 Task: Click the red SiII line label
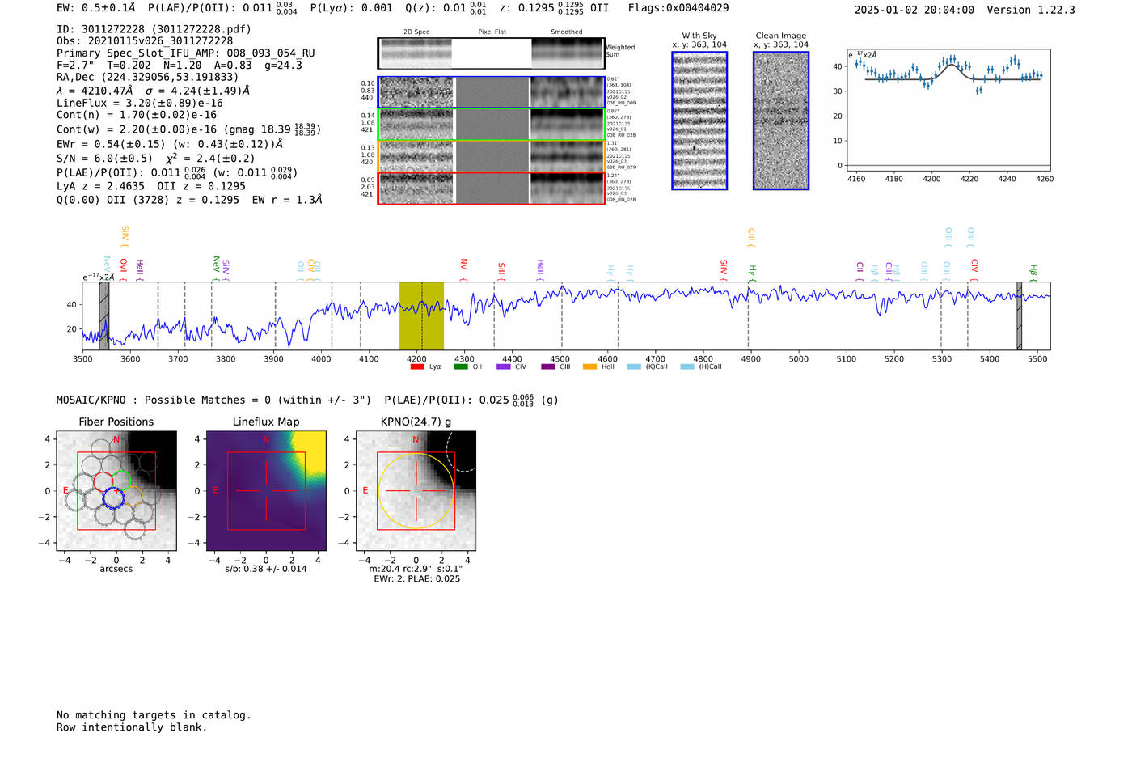click(x=501, y=271)
